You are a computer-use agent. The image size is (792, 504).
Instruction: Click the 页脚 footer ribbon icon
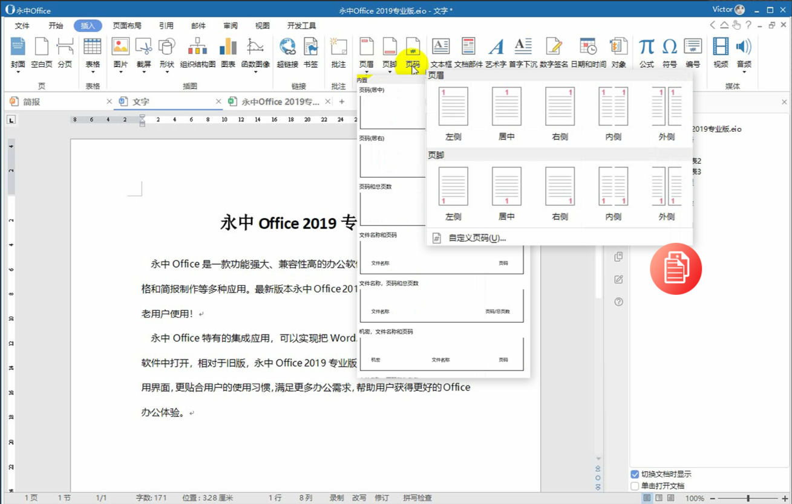(390, 47)
